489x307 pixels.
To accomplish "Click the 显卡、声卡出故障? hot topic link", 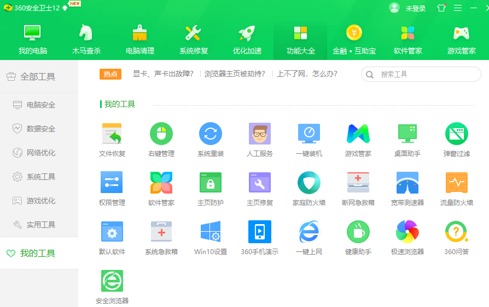I will [x=163, y=74].
